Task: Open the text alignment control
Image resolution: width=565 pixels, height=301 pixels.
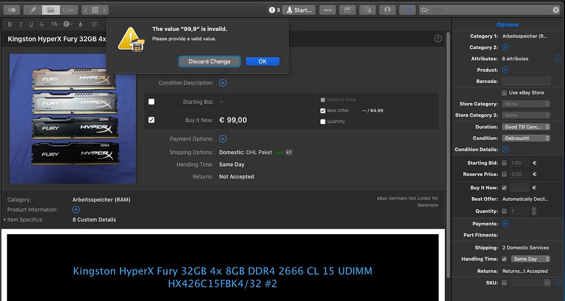Action: coord(94,24)
